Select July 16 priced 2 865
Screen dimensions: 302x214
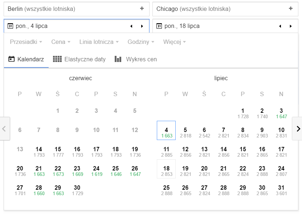point(262,152)
